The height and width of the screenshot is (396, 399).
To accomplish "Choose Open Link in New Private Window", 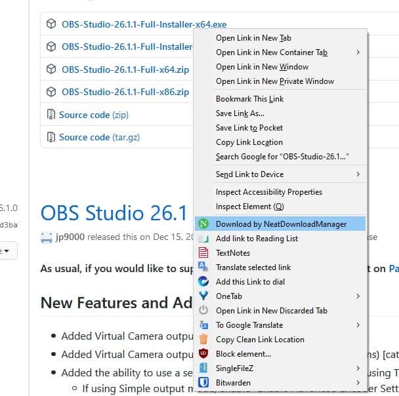I will coord(280,81).
